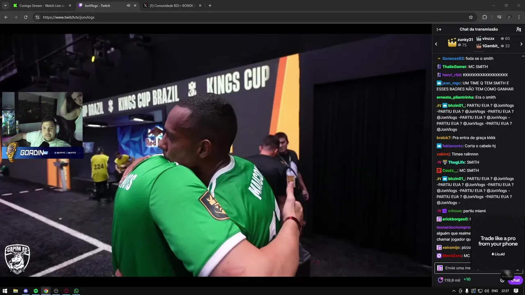Click erickborges0 username in chat

point(455,219)
